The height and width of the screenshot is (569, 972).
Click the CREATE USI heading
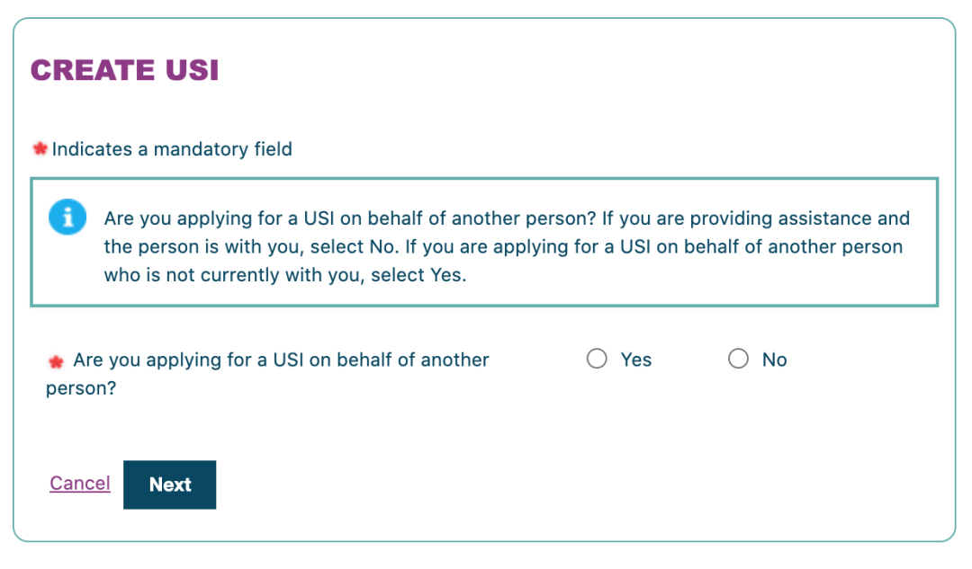pyautogui.click(x=124, y=70)
